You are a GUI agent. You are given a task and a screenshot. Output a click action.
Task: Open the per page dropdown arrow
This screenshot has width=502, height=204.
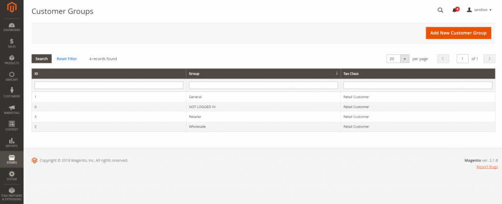404,59
